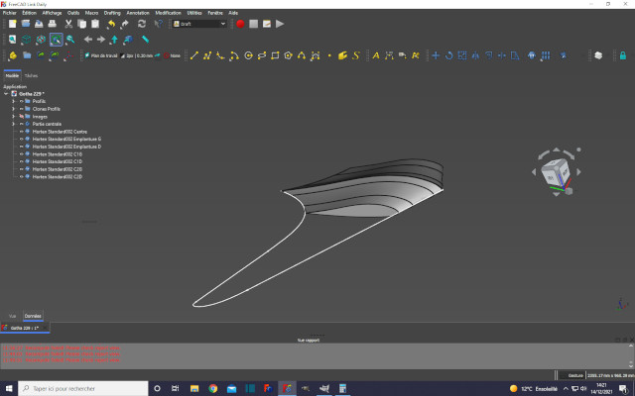Select the Draft Polyline wire tool

click(207, 55)
